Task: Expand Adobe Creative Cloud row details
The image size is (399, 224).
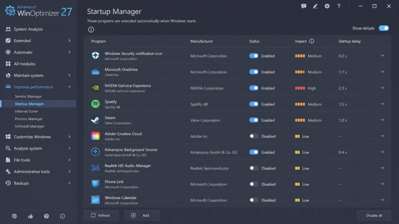Action: tap(383, 136)
